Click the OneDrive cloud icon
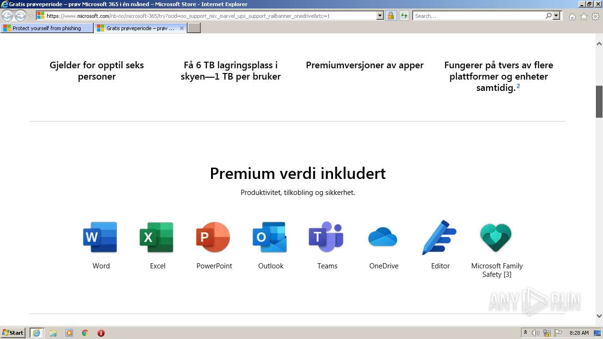Image resolution: width=603 pixels, height=339 pixels. click(x=383, y=237)
